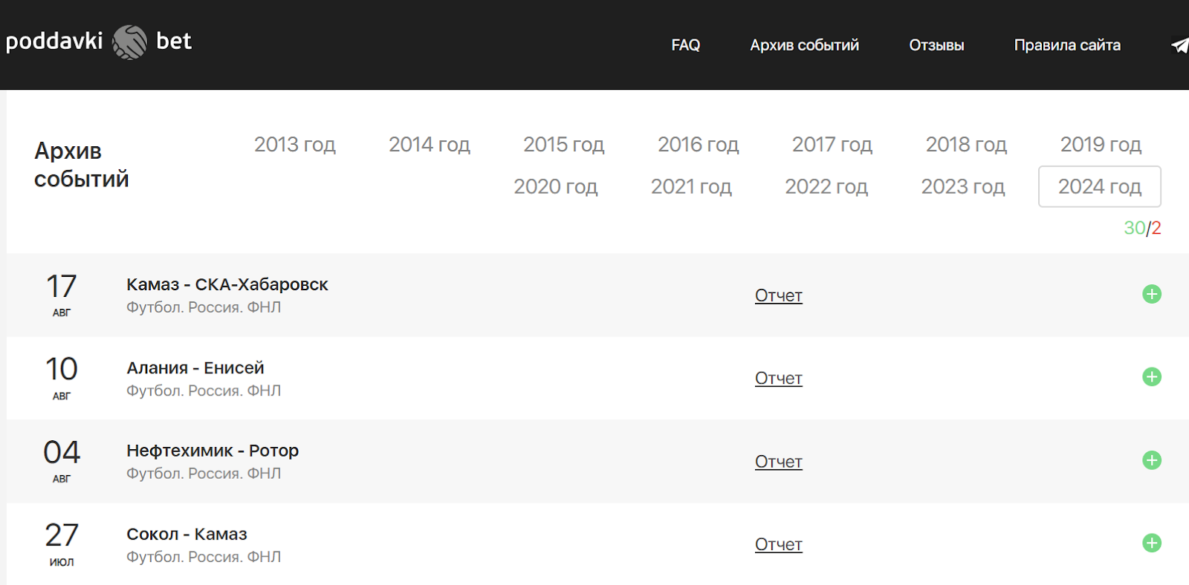Screen dimensions: 1189x585
Task: Select the 2013 год tab
Action: click(295, 145)
